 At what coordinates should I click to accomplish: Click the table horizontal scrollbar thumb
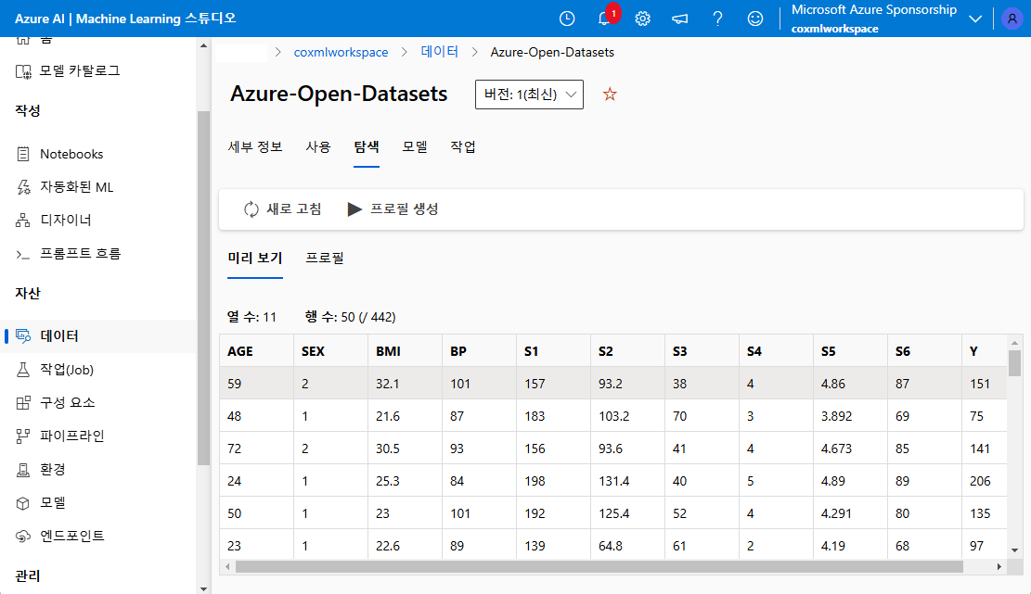[x=599, y=566]
